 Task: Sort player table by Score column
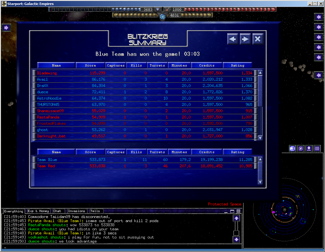(90, 65)
